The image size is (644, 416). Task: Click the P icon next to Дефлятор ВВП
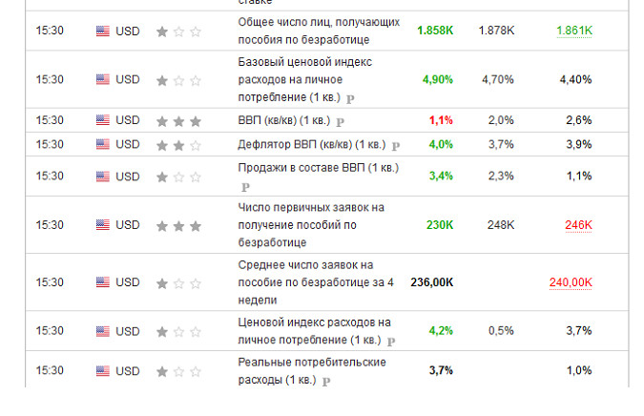pos(395,146)
